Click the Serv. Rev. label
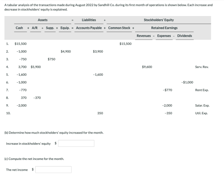The width and height of the screenshot is (224, 178). click(202, 67)
